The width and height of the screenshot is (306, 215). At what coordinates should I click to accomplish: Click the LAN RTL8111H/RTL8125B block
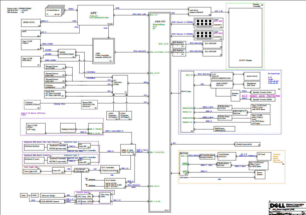222,76
